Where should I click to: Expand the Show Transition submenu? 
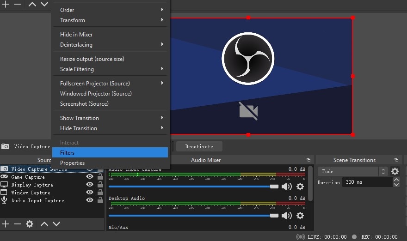(x=110, y=118)
